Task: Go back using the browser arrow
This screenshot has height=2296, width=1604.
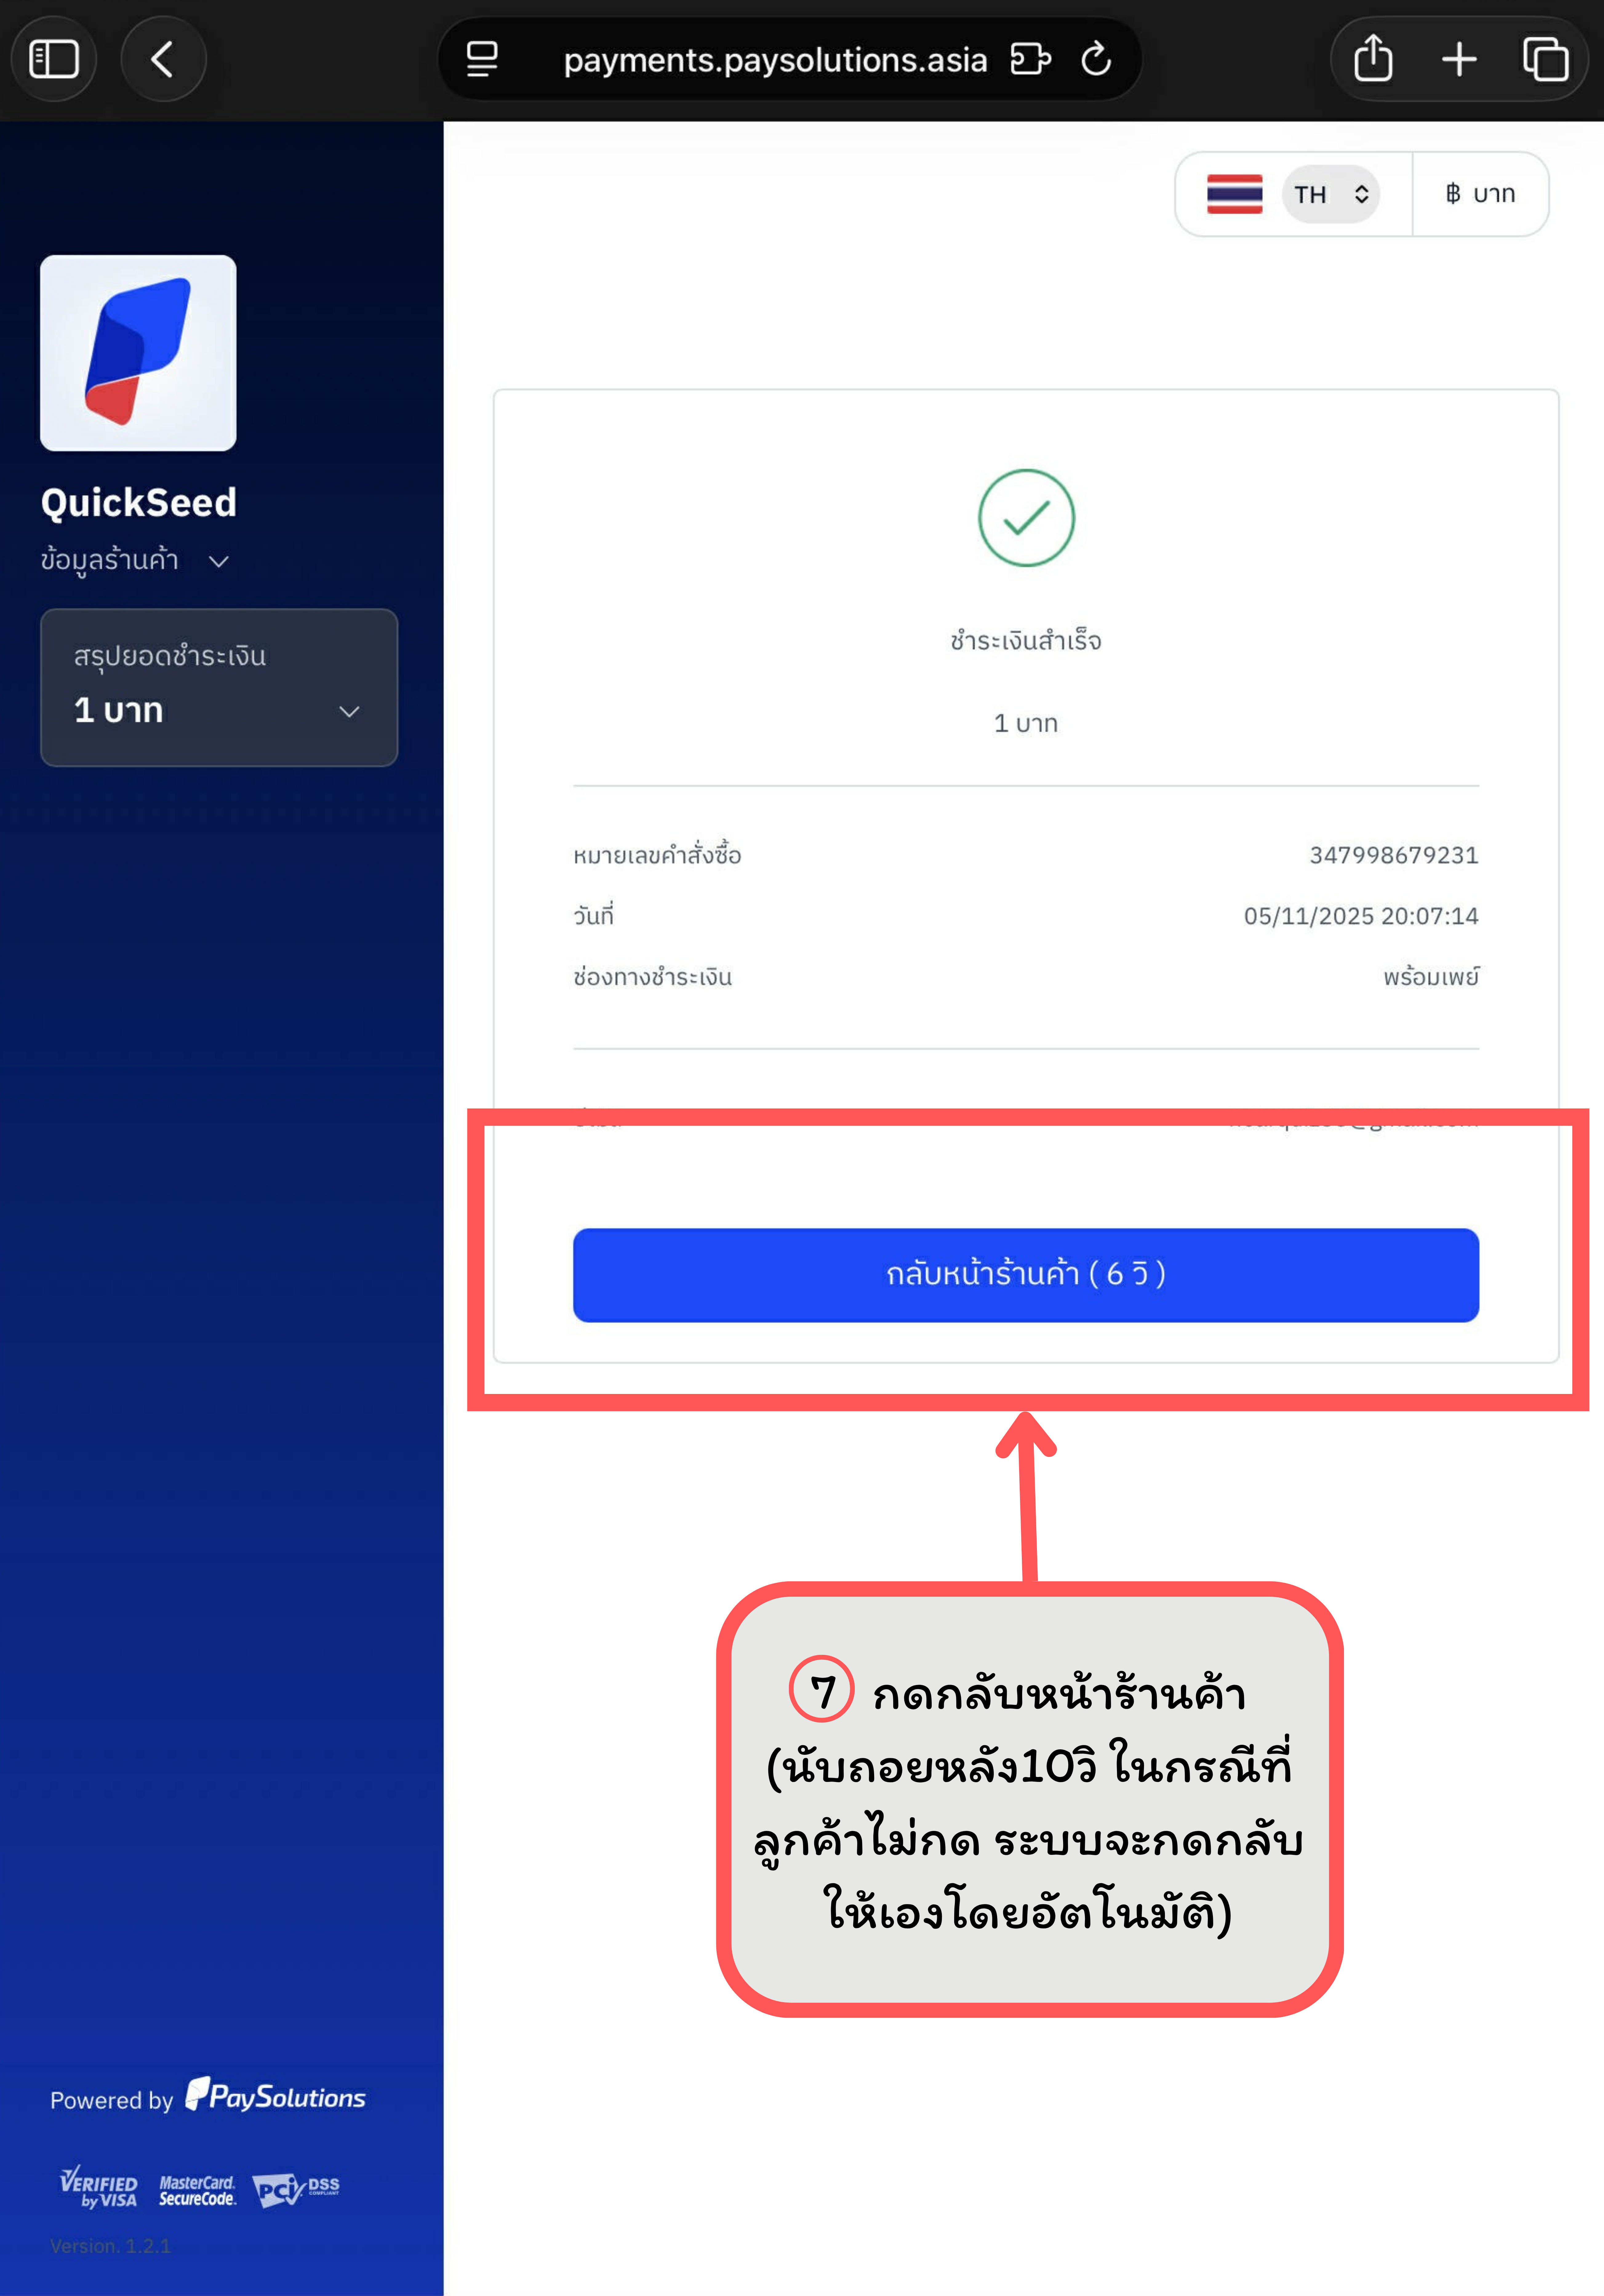Action: point(163,59)
